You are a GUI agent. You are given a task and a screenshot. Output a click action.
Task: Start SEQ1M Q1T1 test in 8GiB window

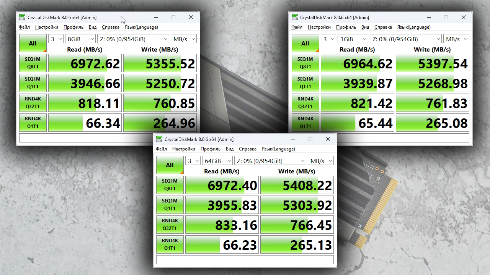tap(33, 83)
